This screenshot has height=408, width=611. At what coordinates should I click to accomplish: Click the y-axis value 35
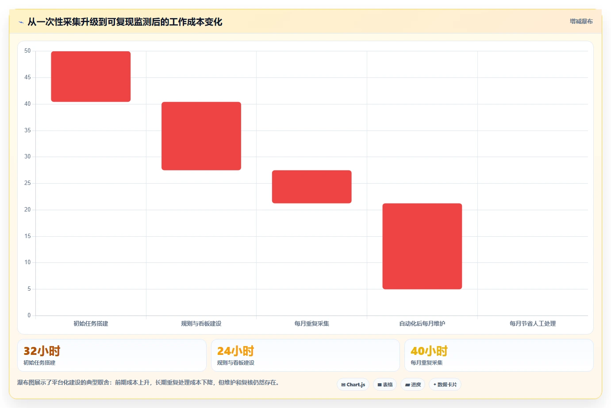click(x=27, y=131)
